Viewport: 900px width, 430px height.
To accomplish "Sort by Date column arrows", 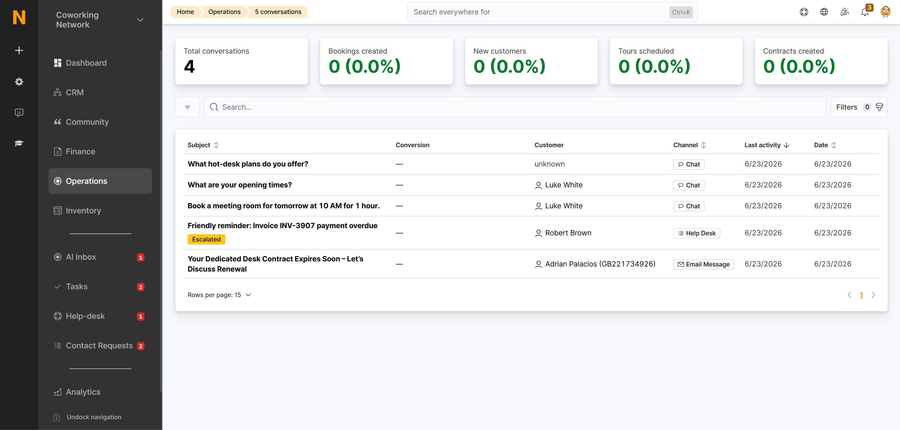I will coord(834,145).
